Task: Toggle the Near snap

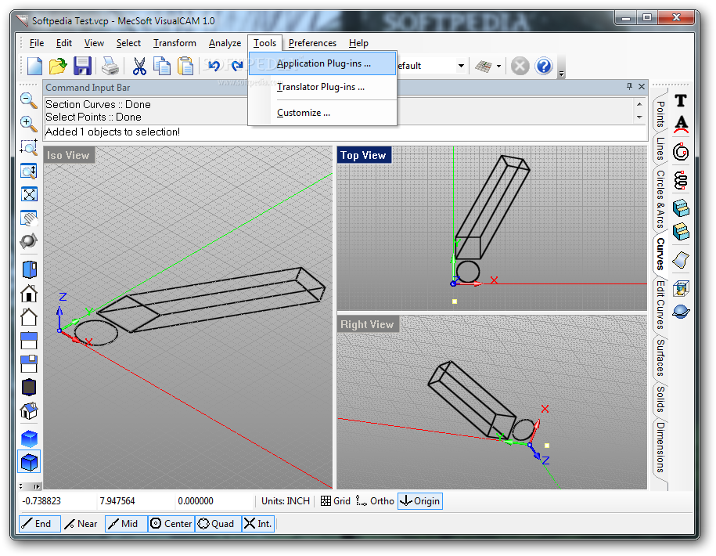Action: click(81, 524)
